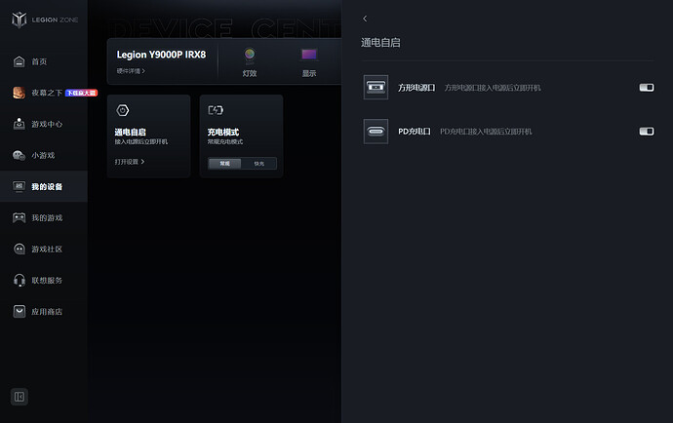673x423 pixels.
Task: Click the 充电模式 battery charging icon
Action: pyautogui.click(x=216, y=110)
